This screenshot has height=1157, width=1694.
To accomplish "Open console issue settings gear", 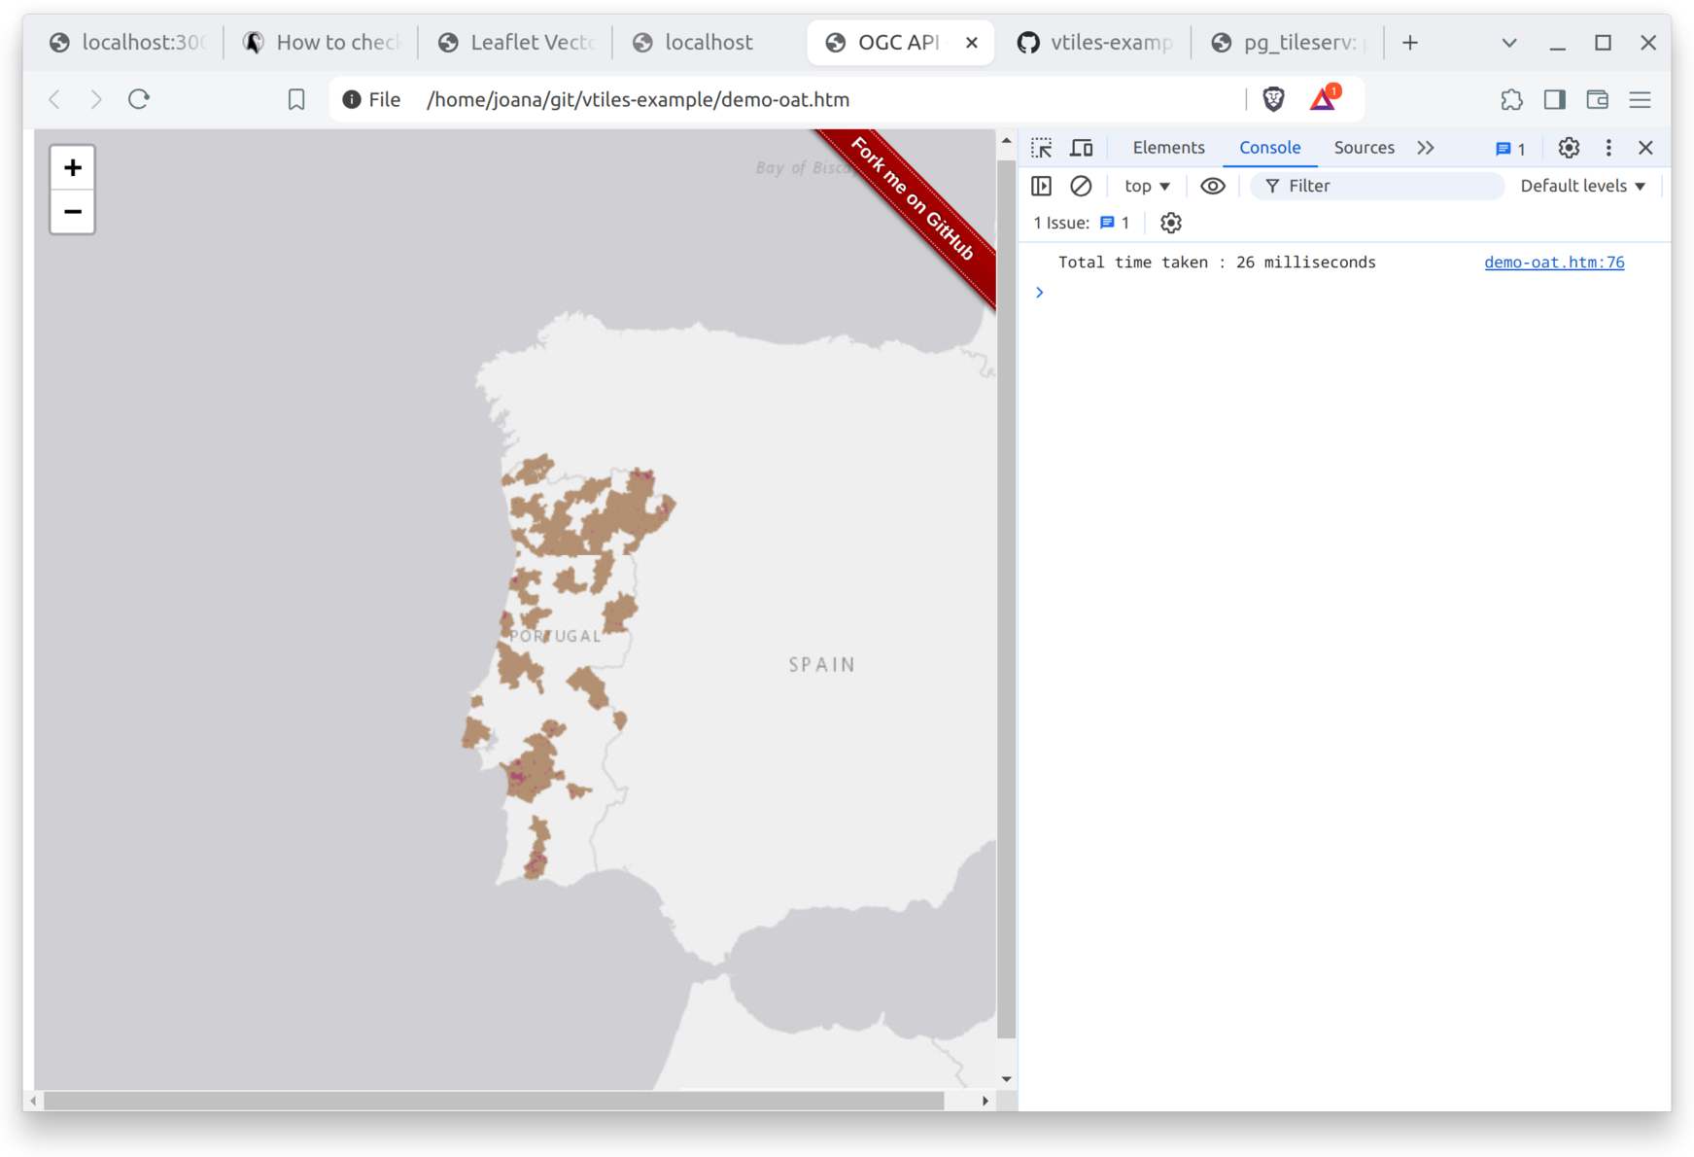I will 1171,223.
